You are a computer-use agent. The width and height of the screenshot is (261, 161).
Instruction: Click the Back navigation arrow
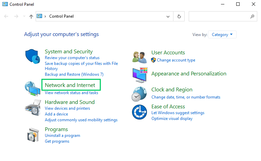tap(6, 16)
